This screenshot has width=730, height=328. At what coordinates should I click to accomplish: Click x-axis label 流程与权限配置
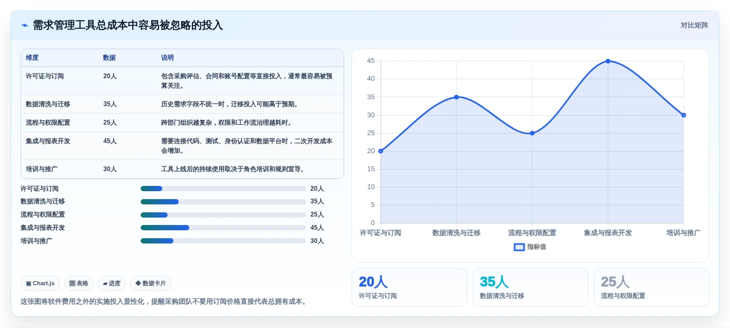[x=532, y=233]
